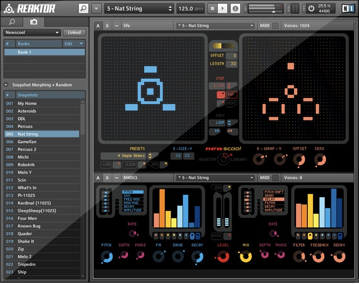Collapse Snapshot Morphing + Random section
The width and height of the screenshot is (359, 284).
tap(6, 85)
